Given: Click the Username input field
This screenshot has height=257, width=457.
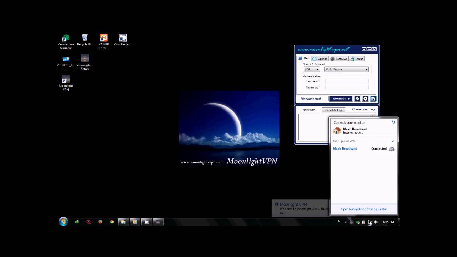Looking at the screenshot, I should (347, 81).
